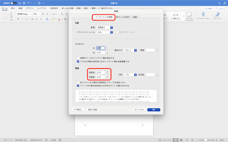Click the right indent 右 input field
Image resolution: width=228 pixels, height=142 pixels.
(x=101, y=53)
